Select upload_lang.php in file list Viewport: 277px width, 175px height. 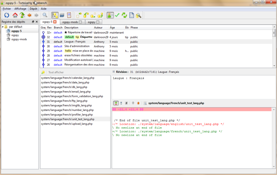pyautogui.click(x=75, y=124)
